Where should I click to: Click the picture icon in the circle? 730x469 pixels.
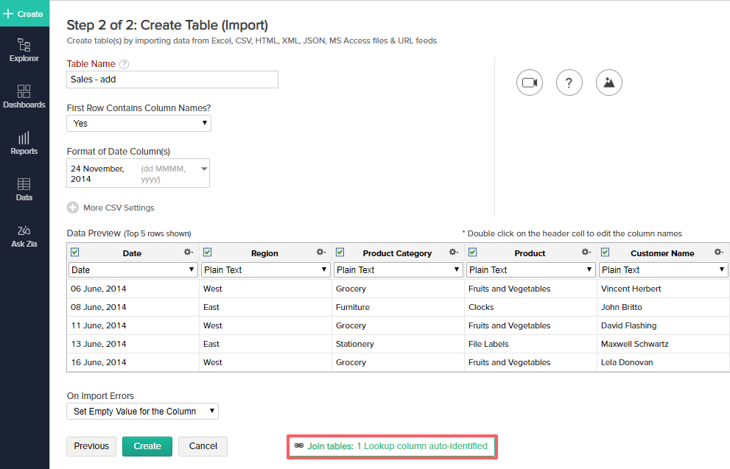point(608,82)
